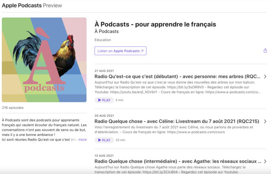Viewport: 271px width, 174px height.
Task: Click the '13 AUG 2021' date text
Action: click(104, 156)
